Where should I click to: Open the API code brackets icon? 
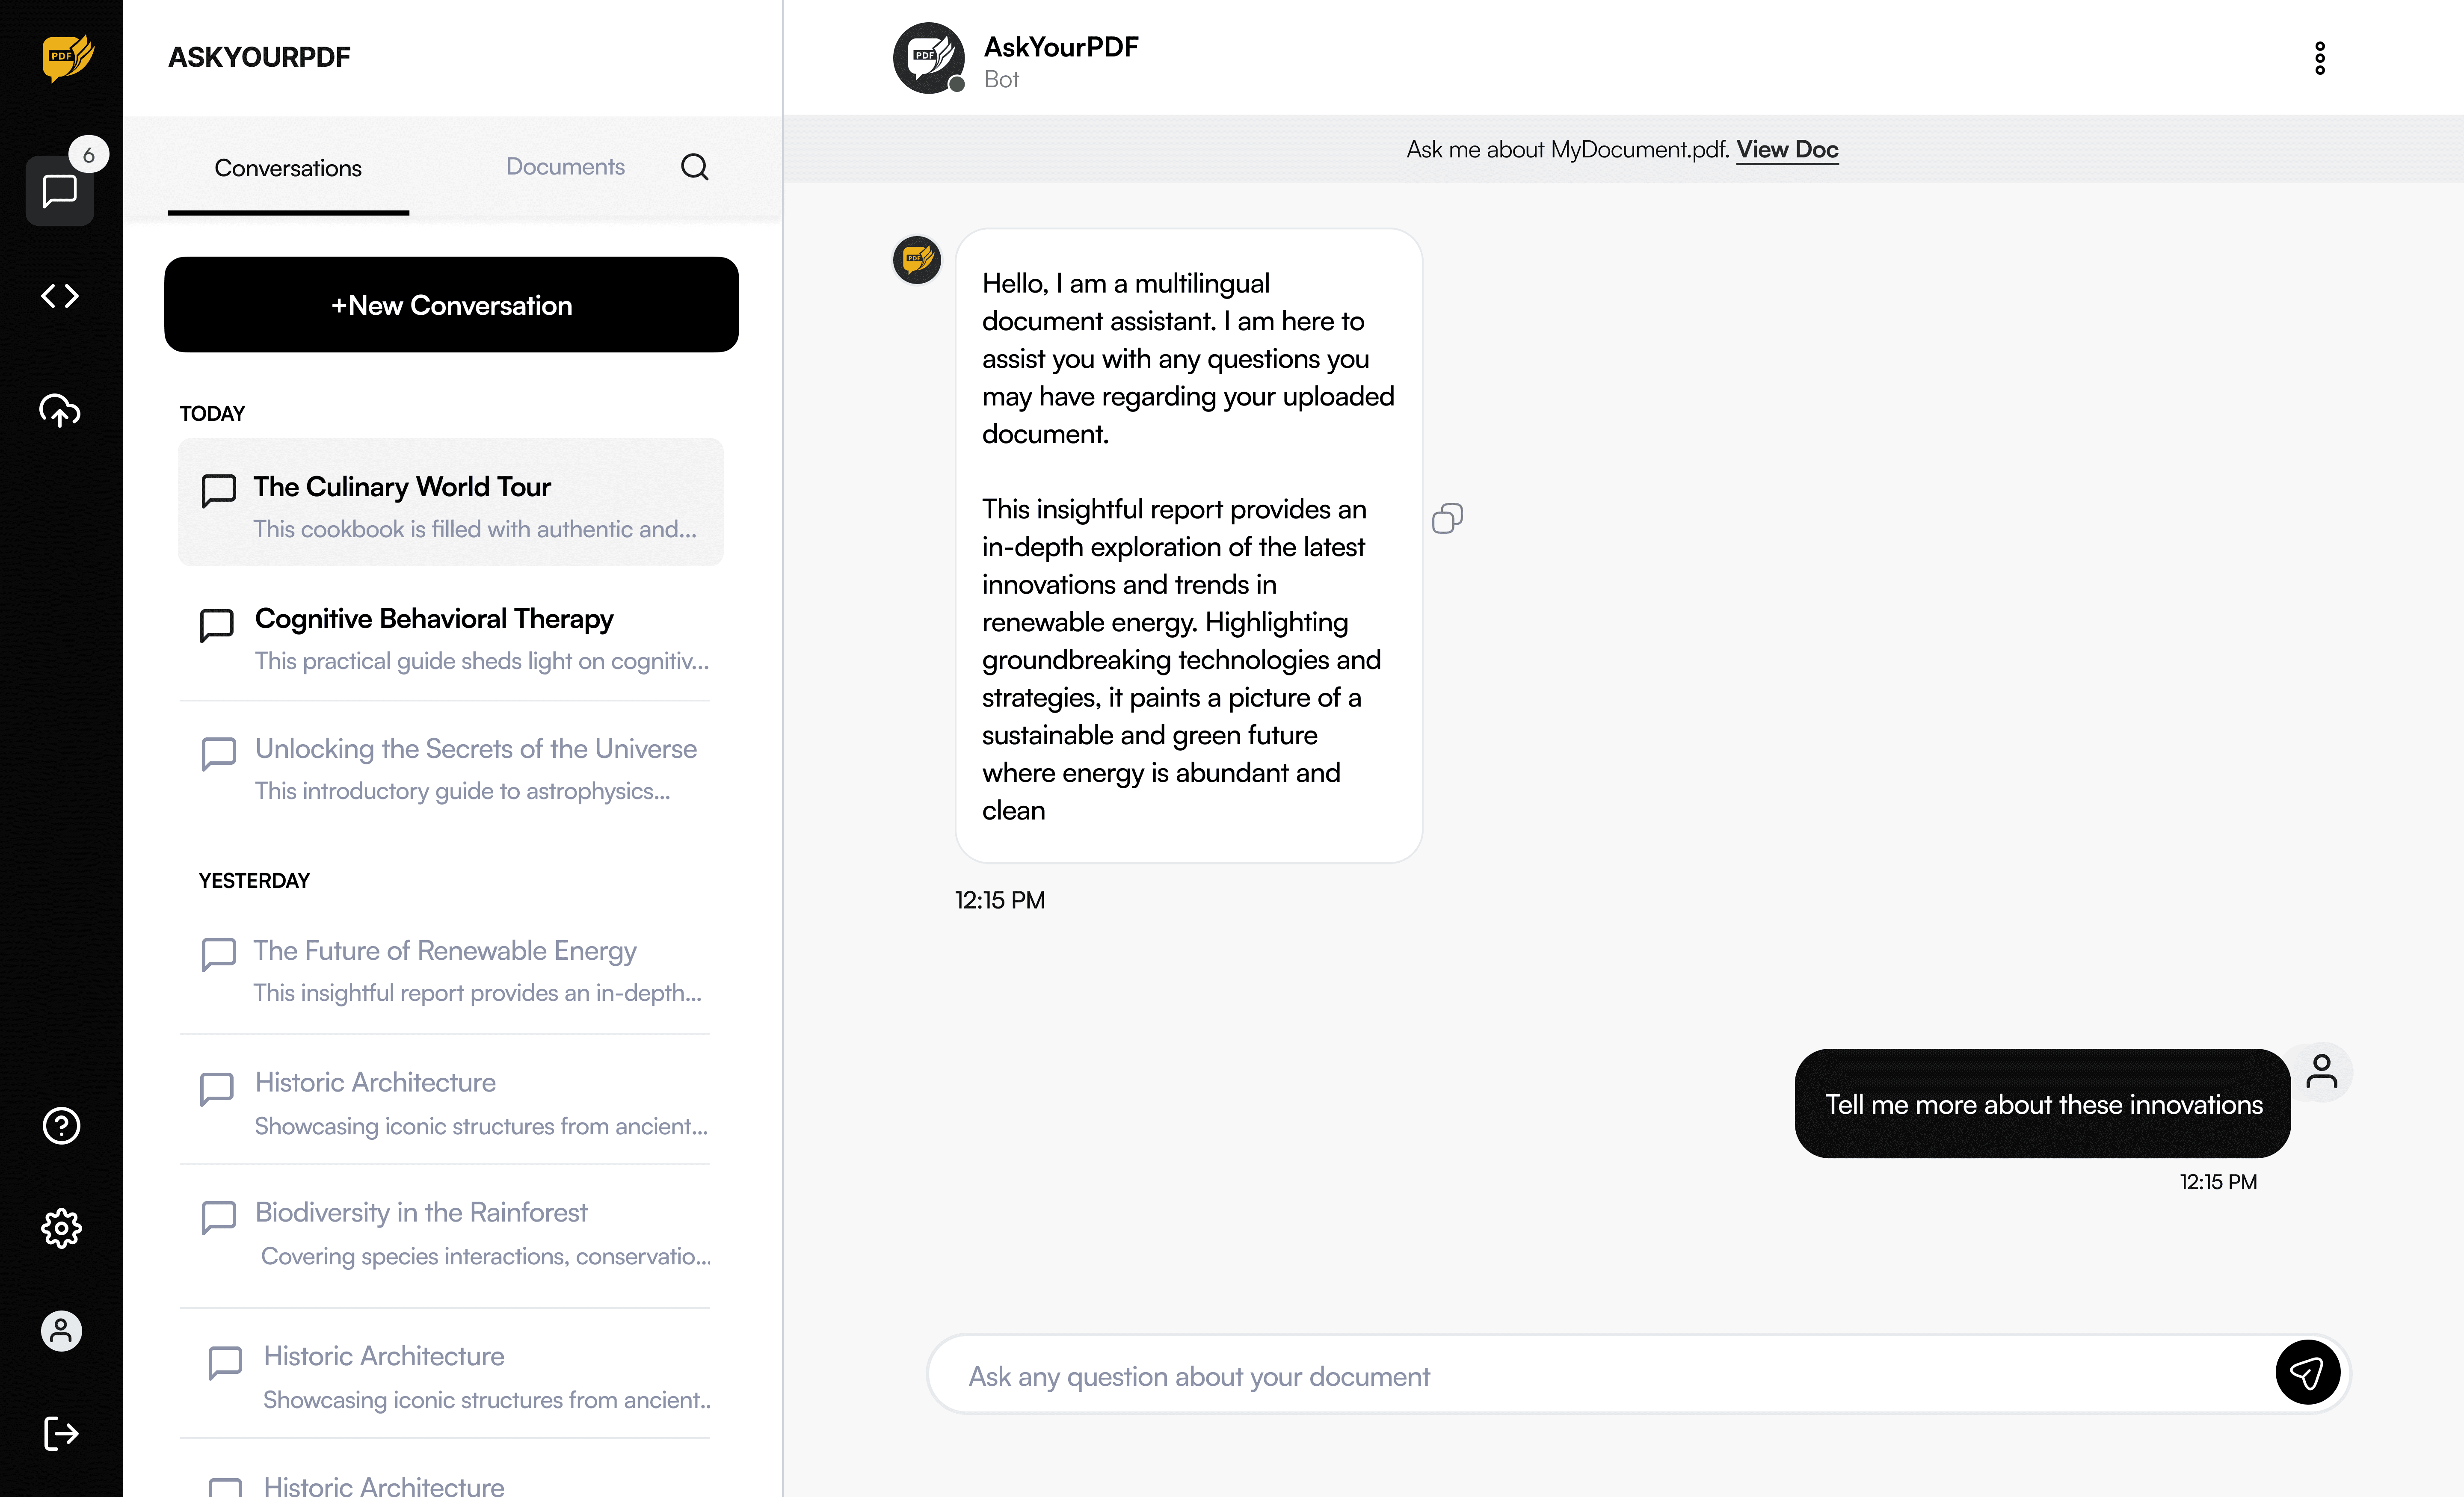click(60, 296)
